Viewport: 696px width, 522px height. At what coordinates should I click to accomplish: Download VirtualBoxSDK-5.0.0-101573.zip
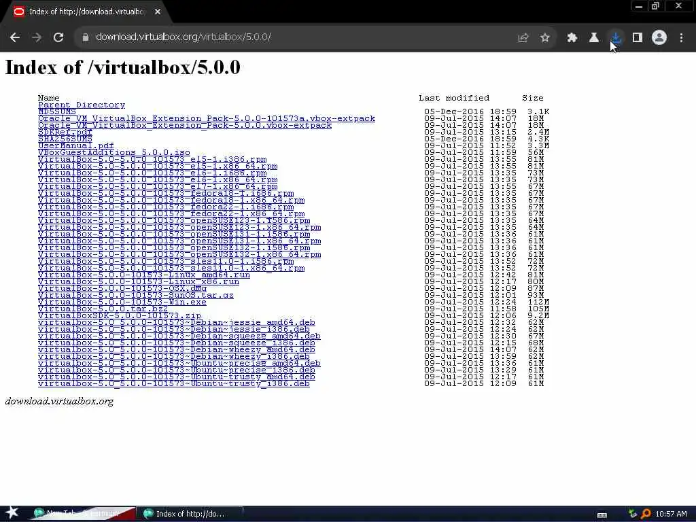pos(120,316)
